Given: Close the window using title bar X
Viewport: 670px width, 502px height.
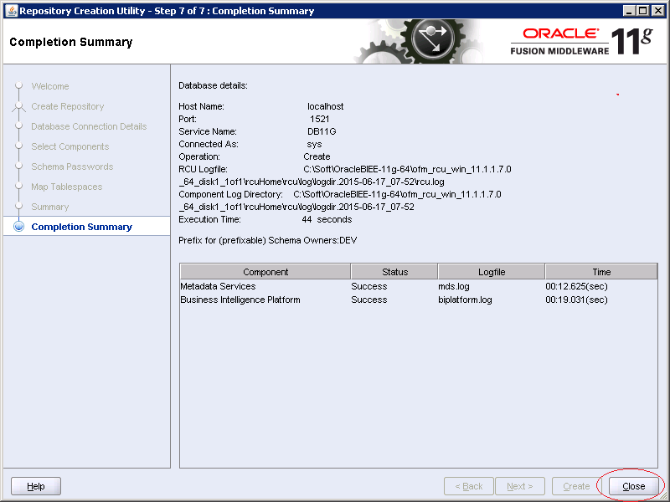Looking at the screenshot, I should pos(658,11).
